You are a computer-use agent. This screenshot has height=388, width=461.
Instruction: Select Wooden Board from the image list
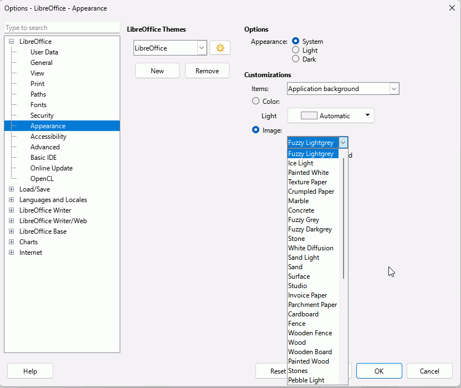[x=313, y=352]
